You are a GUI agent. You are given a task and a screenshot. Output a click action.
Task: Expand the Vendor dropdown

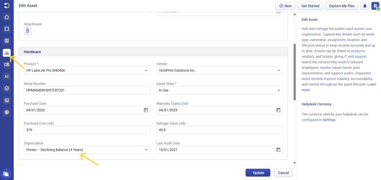coord(220,70)
